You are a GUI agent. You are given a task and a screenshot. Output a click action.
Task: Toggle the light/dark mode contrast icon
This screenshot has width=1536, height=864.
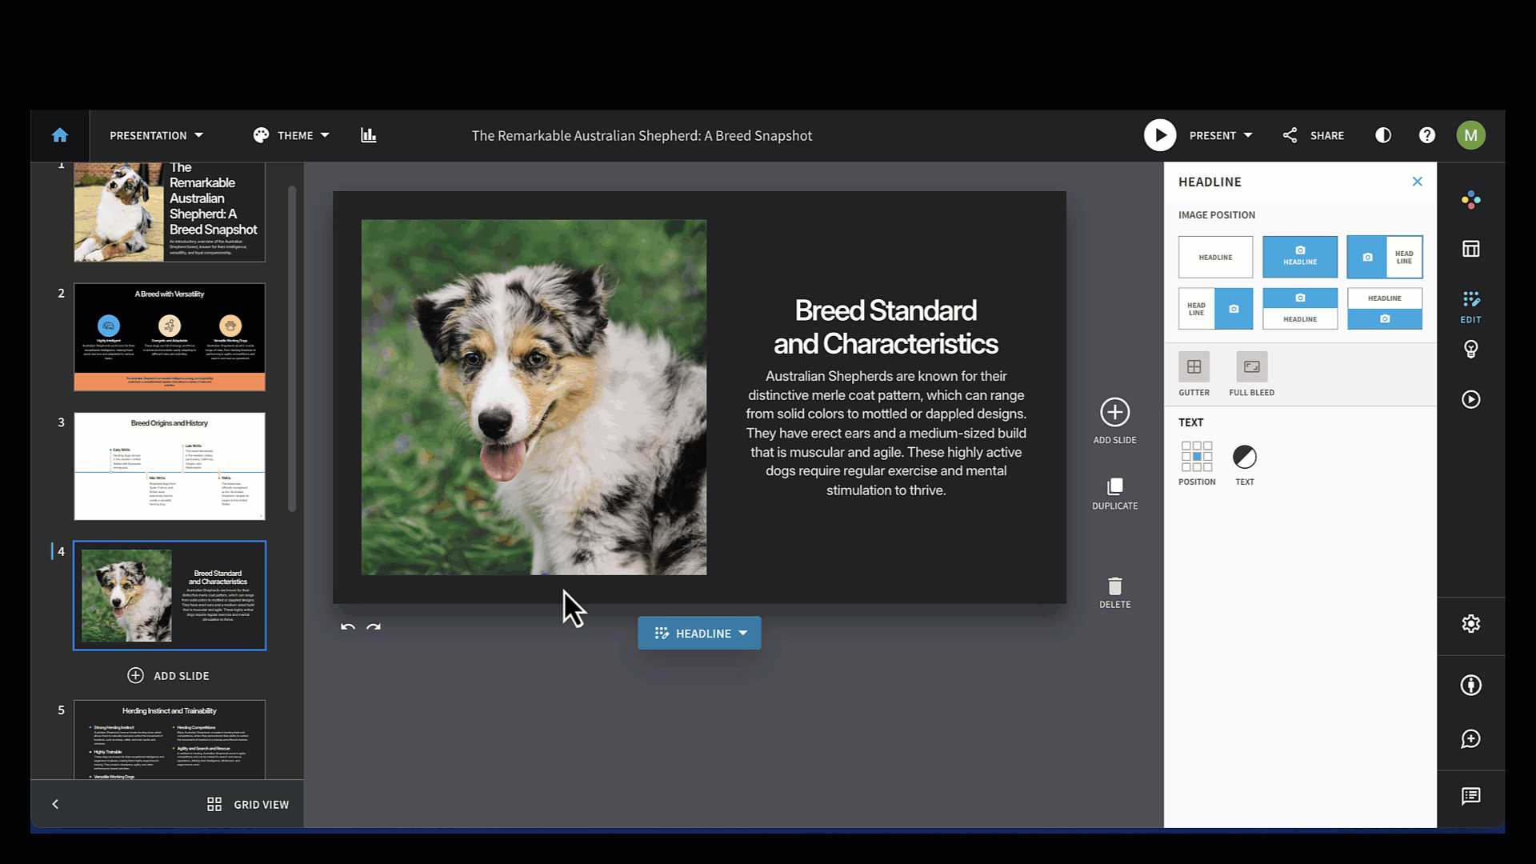tap(1383, 135)
